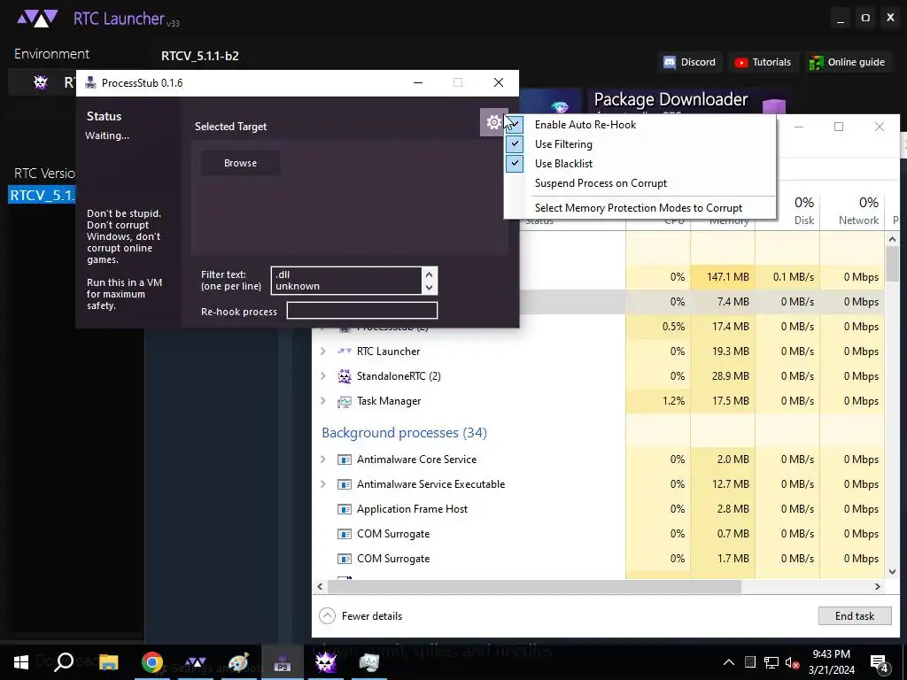Expand Antimalware Service Executable row
907x680 pixels.
[322, 484]
